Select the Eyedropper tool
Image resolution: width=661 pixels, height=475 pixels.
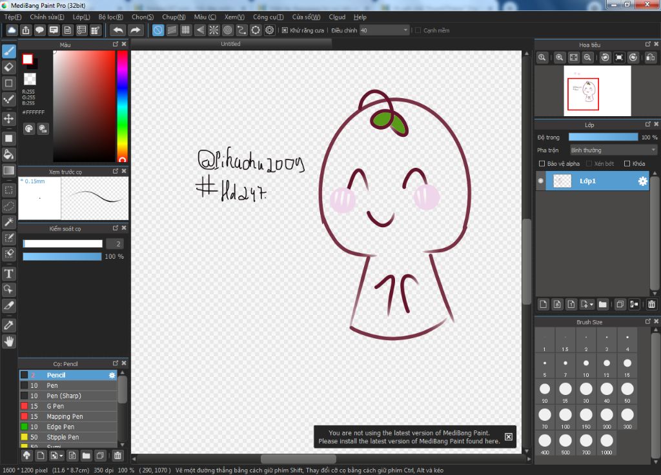9,325
